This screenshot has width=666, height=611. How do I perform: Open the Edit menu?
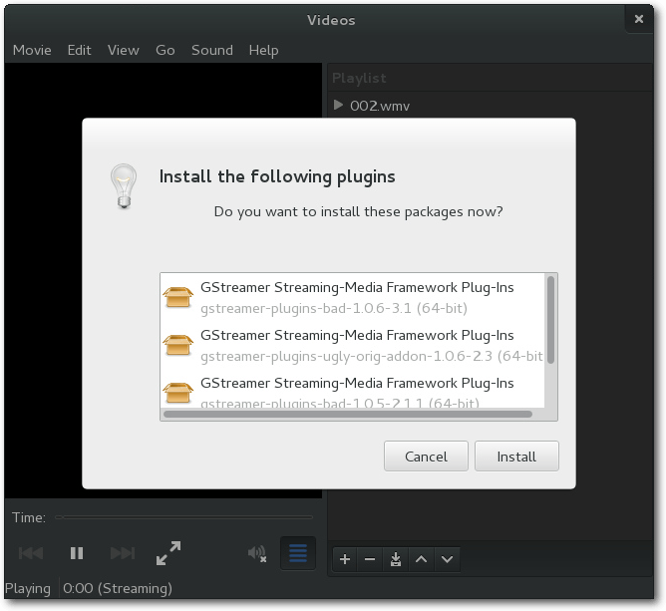(x=79, y=50)
